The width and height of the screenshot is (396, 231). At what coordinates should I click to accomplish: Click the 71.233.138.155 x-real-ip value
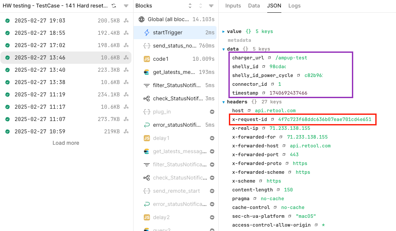[290, 128]
